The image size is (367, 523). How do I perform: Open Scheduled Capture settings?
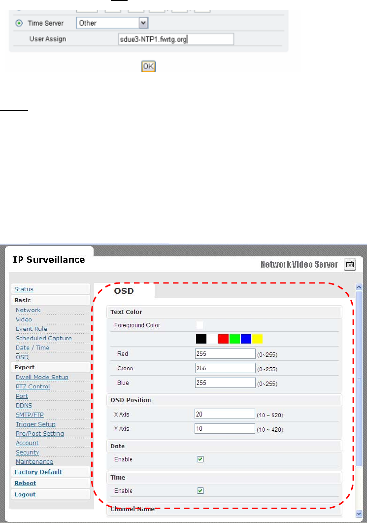point(44,338)
